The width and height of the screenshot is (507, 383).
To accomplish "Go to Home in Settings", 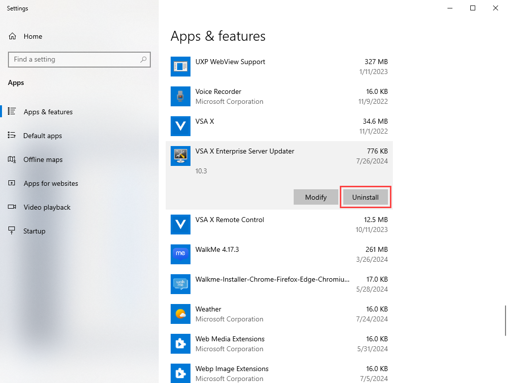I will click(33, 36).
